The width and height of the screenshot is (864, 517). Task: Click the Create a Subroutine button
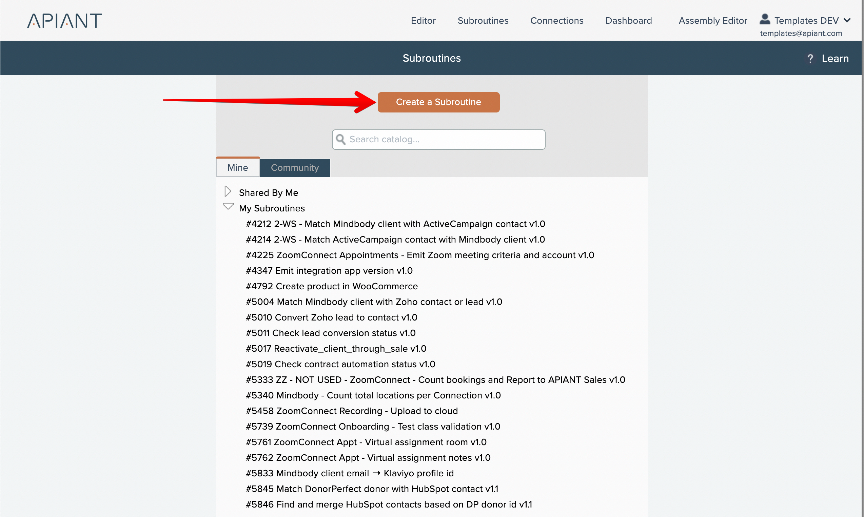438,102
